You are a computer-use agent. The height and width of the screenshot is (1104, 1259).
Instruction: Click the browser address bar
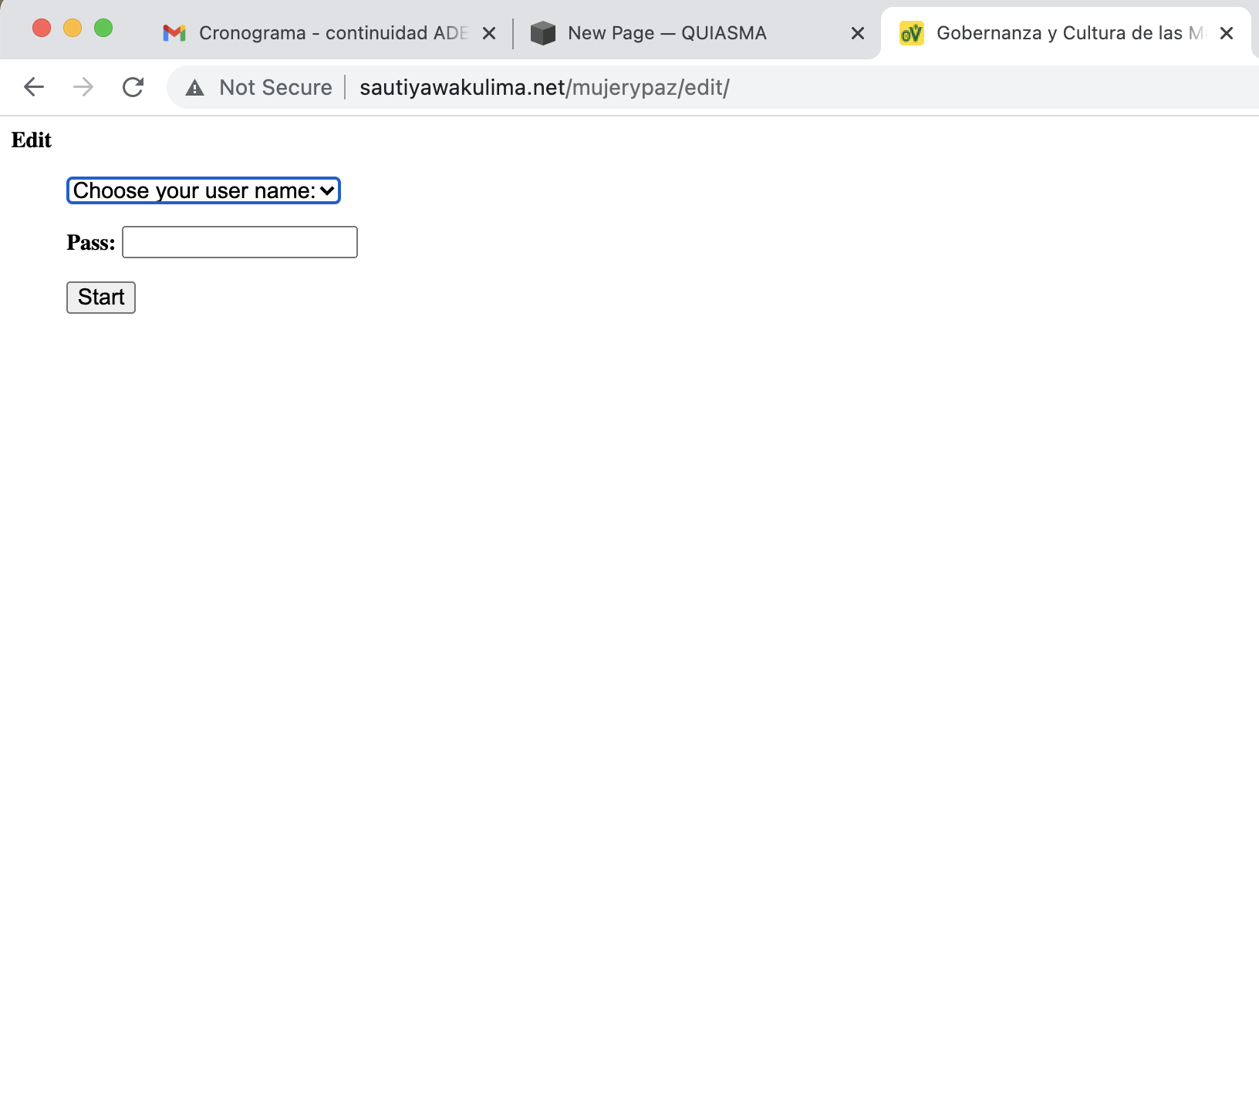click(540, 87)
